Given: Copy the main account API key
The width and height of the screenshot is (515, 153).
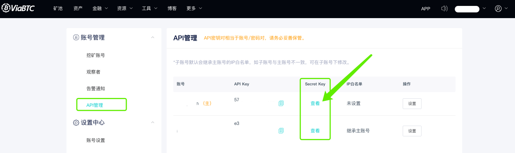Looking at the screenshot, I should [x=281, y=103].
